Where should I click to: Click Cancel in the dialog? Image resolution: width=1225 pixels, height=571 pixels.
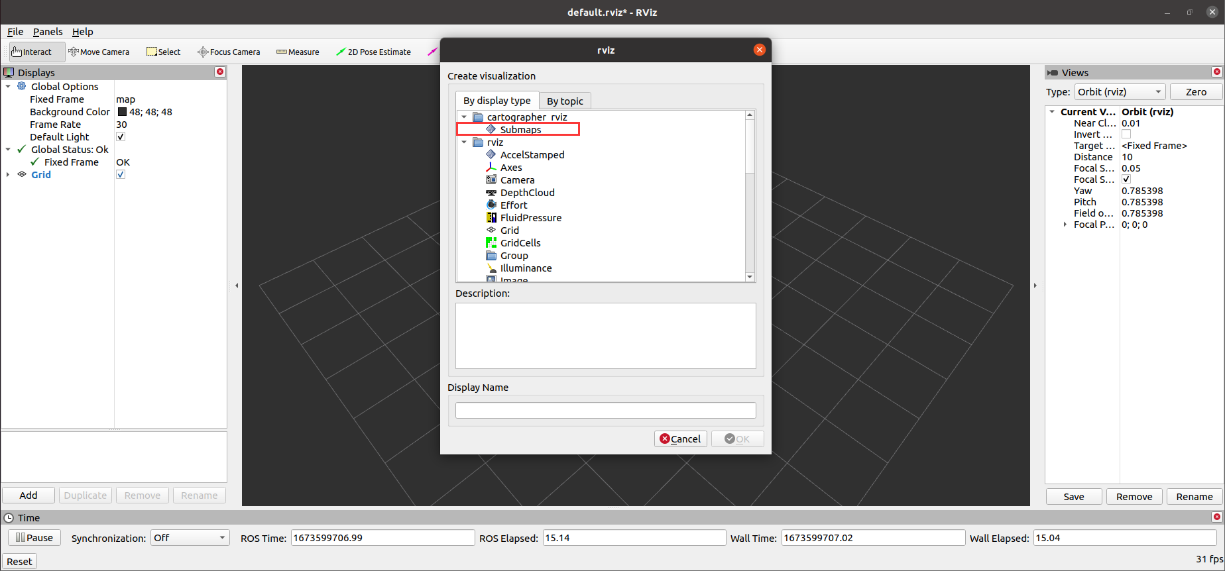681,439
